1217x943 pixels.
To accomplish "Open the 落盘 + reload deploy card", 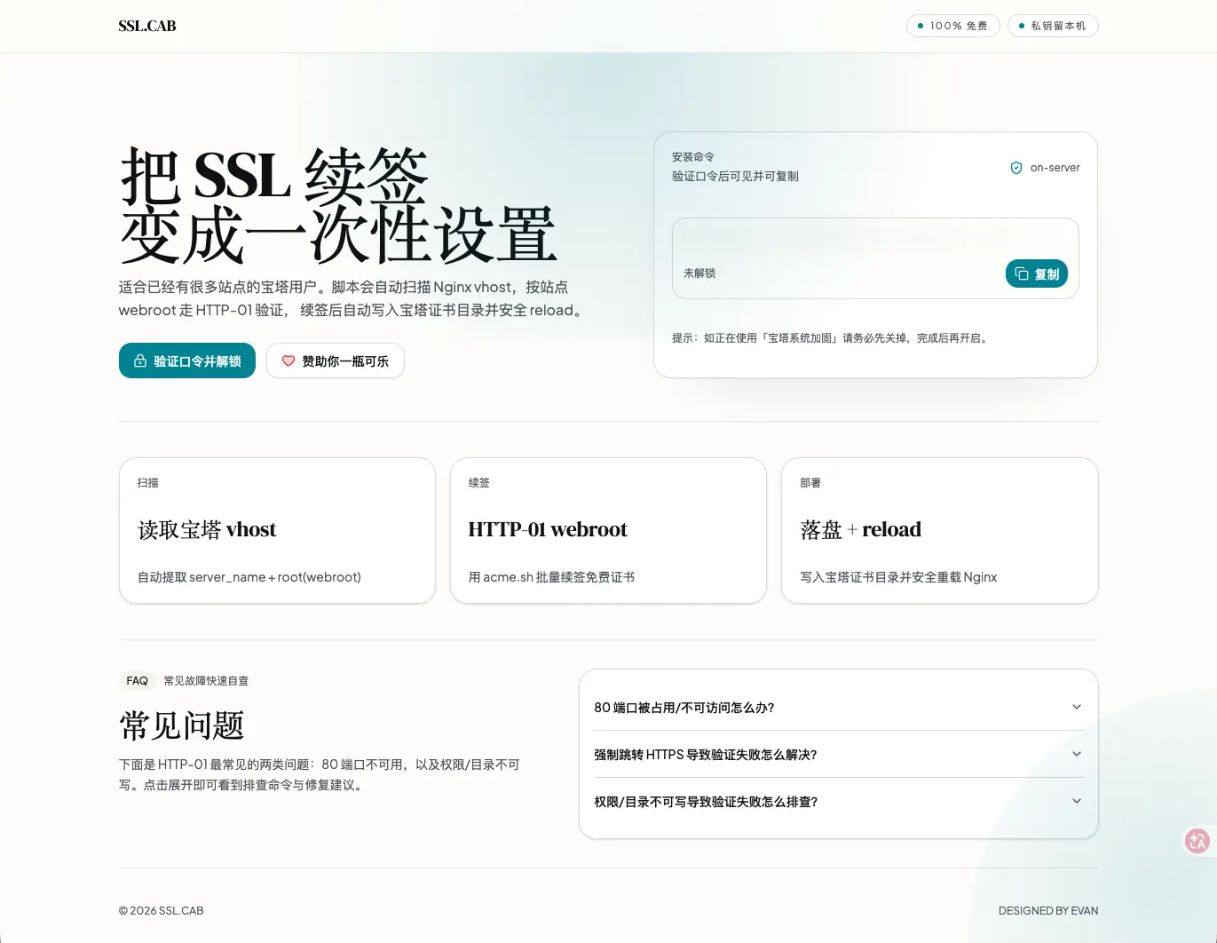I will [939, 531].
